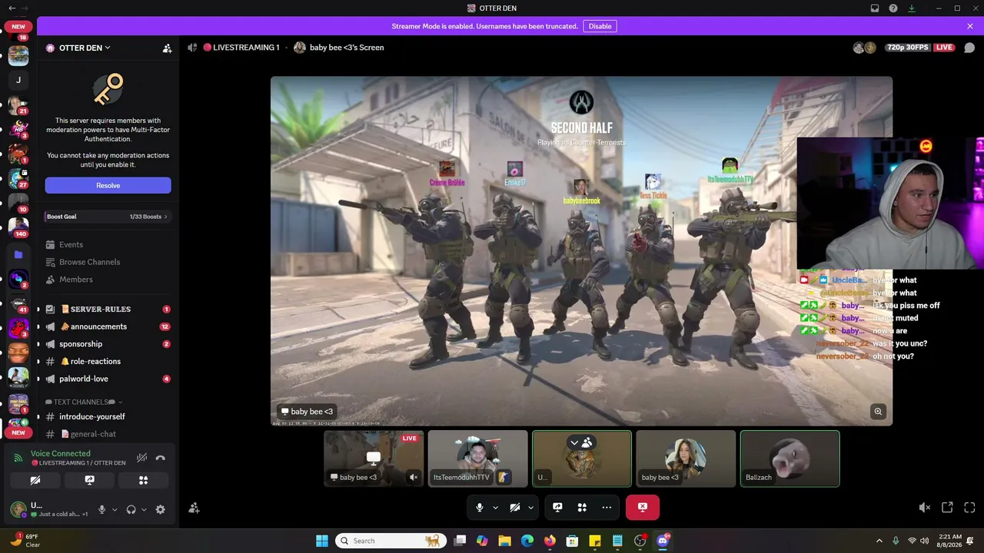This screenshot has width=984, height=553.
Task: Open the Windows Start menu
Action: point(322,541)
